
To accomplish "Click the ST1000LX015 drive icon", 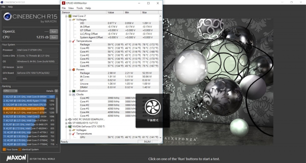I will (x=70, y=123).
